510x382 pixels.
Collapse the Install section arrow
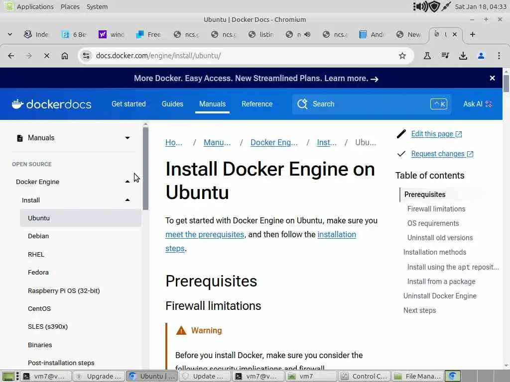tap(127, 200)
